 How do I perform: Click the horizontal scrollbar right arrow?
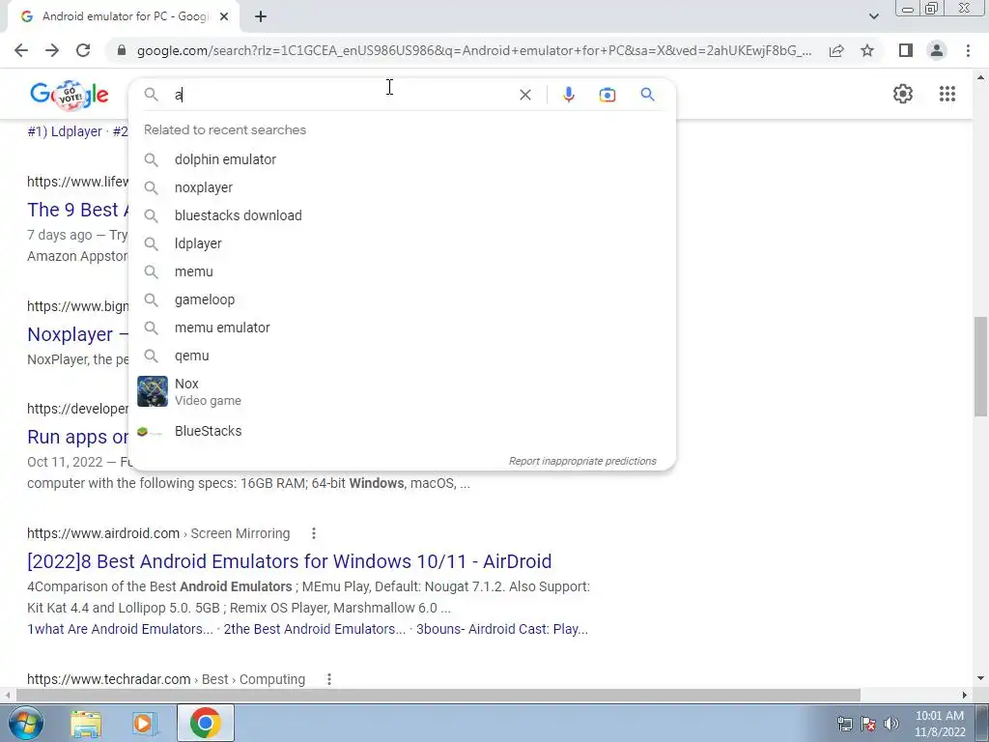965,696
